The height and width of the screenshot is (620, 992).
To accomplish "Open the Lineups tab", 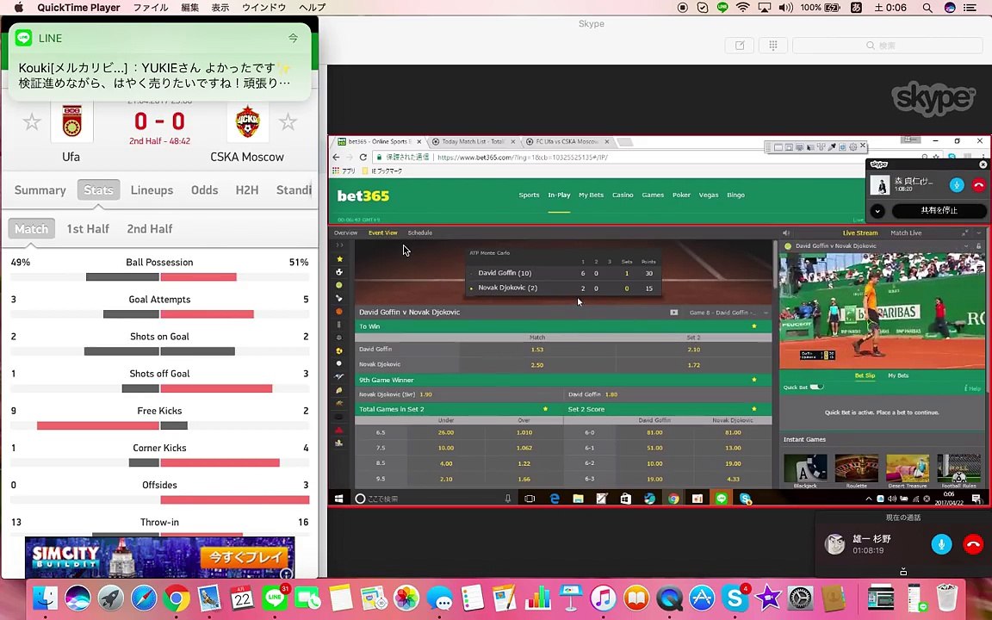I will click(x=152, y=189).
